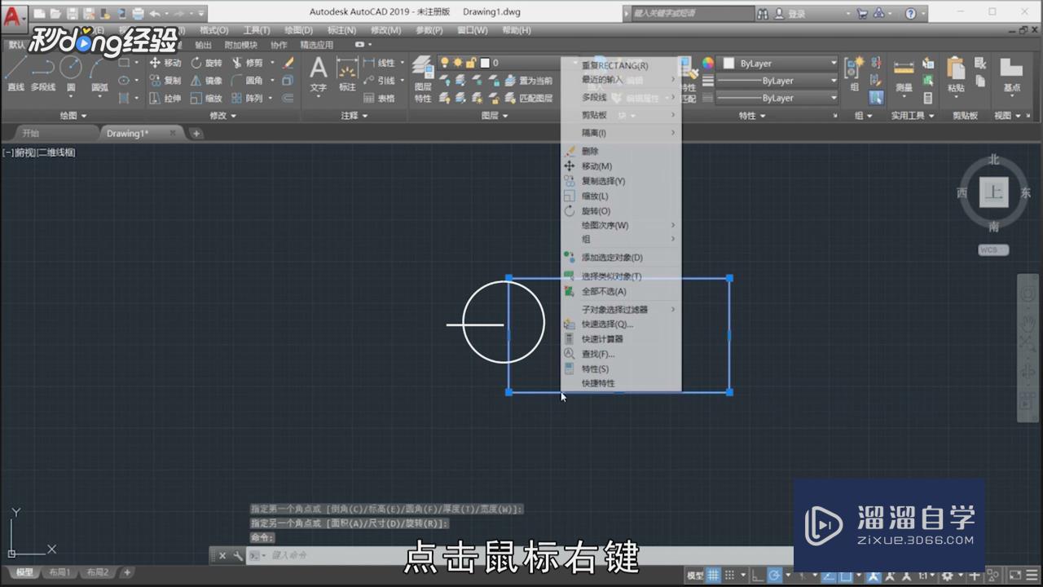
Task: Select the Polyline (多段线) tool
Action: (42, 73)
